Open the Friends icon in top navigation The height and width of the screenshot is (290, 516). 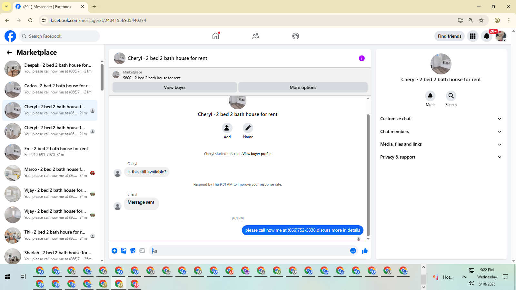[x=256, y=36]
